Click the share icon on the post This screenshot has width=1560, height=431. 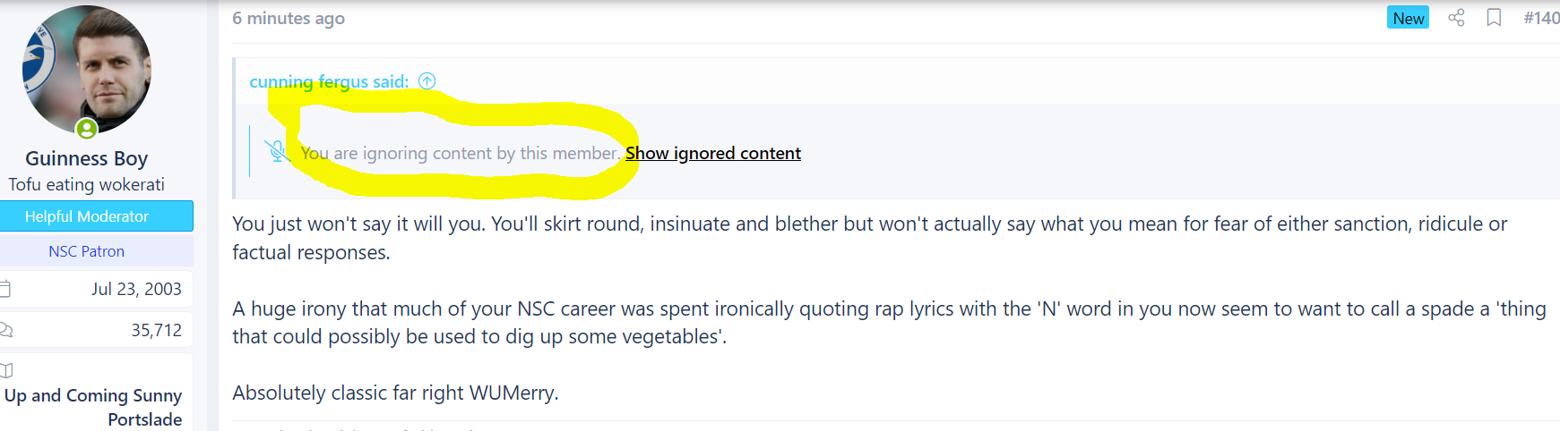tap(1456, 18)
